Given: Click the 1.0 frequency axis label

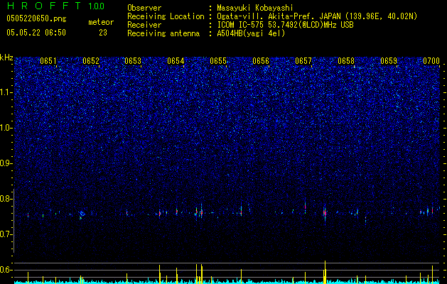Looking at the screenshot, I should pos(6,128).
